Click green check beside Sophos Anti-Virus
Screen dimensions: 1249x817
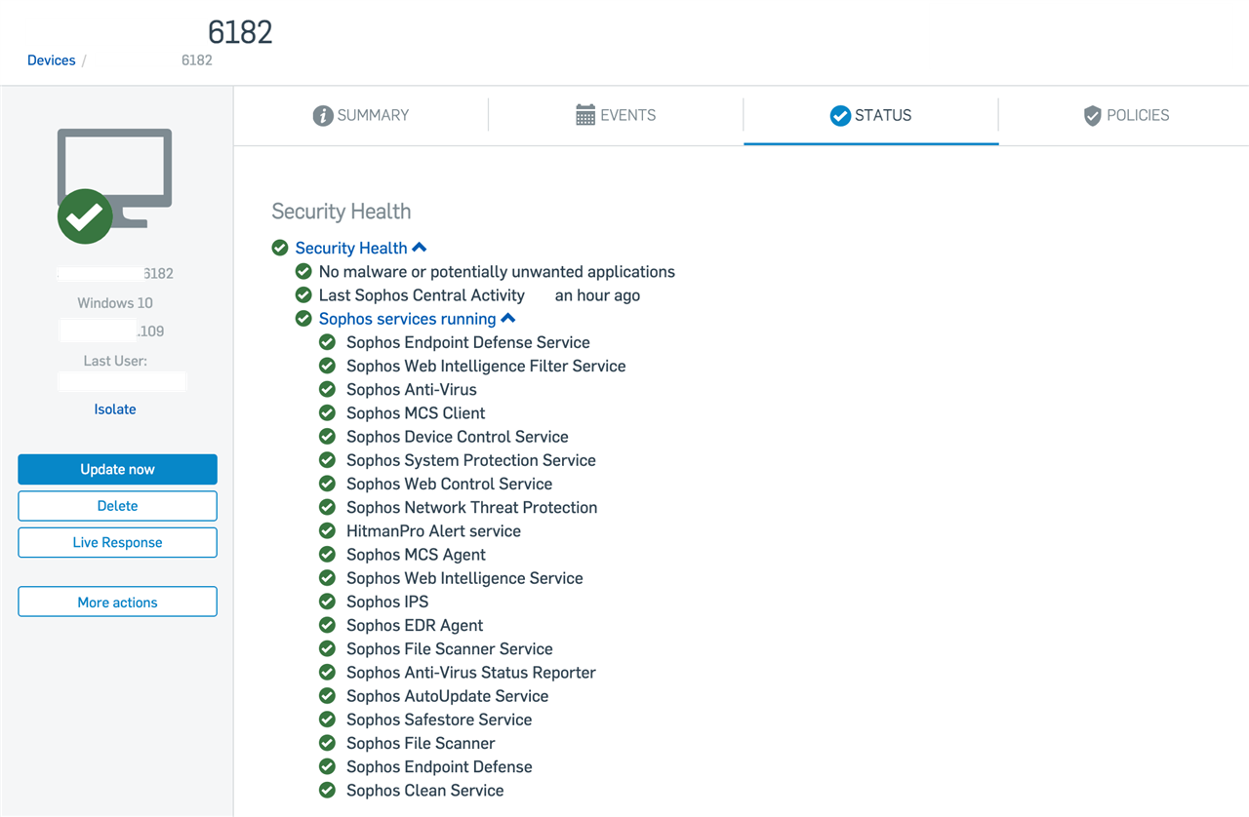click(328, 390)
